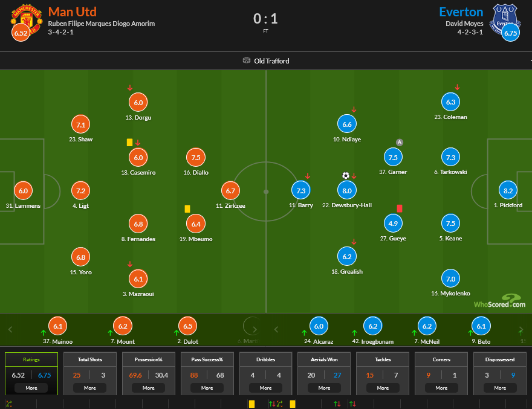Click Dewsbury-Hall's goal ball icon
Screen dimensions: 532x409
point(346,175)
